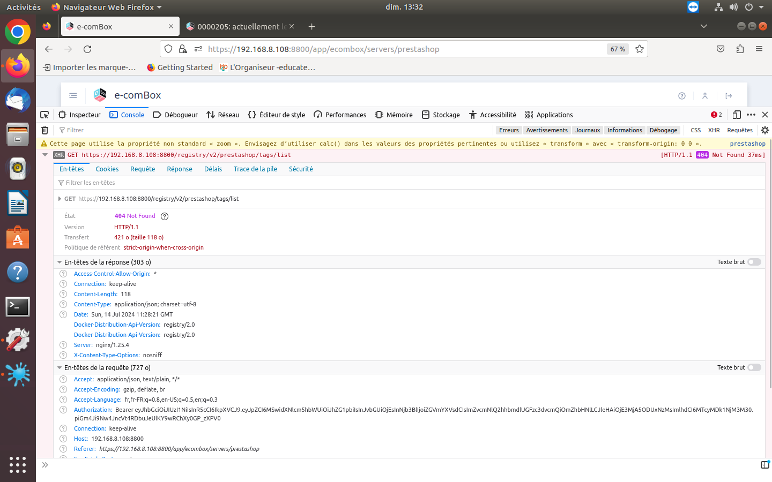
Task: Click the e-comBox help question icon
Action: pos(682,96)
